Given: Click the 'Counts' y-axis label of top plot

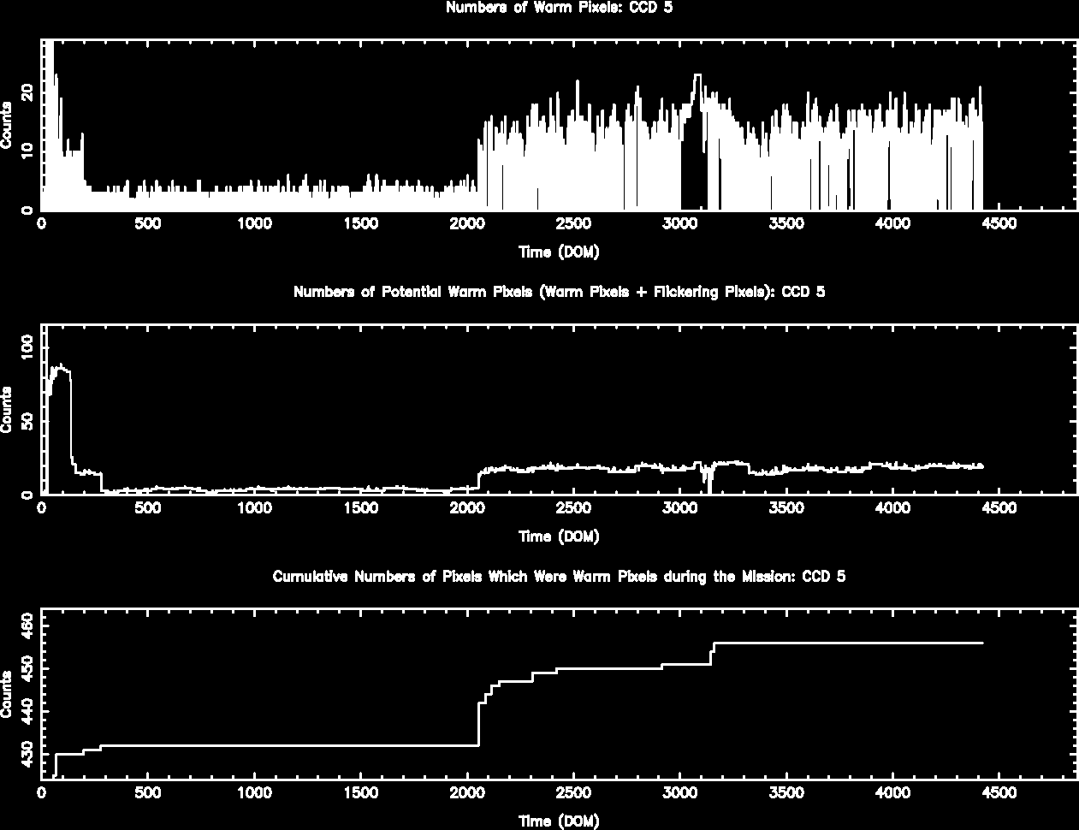Looking at the screenshot, I should pyautogui.click(x=8, y=125).
